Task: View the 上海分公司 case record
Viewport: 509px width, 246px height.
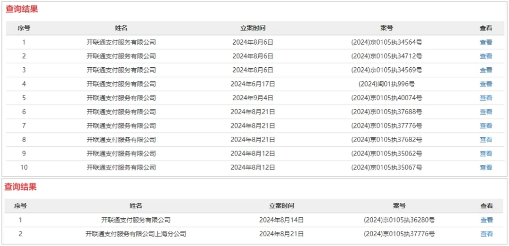Action: point(486,234)
